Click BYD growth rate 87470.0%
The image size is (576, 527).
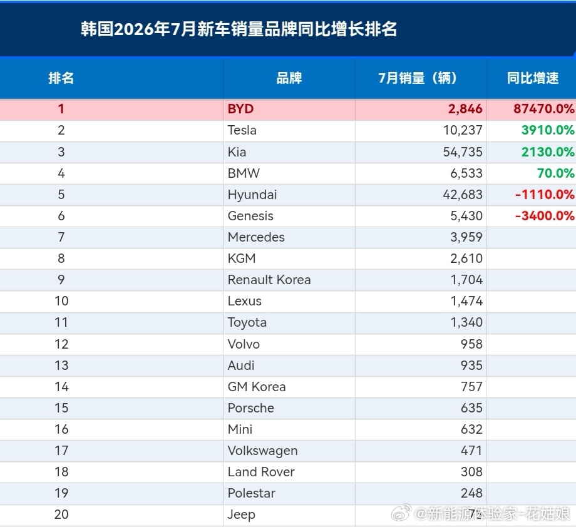543,109
